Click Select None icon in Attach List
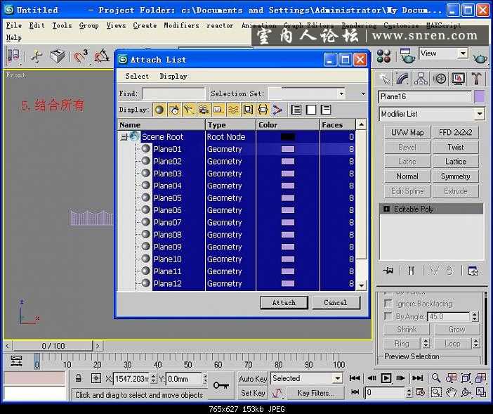 311,110
